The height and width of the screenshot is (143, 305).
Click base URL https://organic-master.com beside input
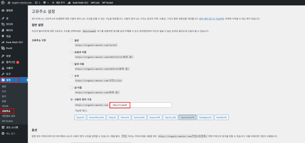(x=92, y=105)
